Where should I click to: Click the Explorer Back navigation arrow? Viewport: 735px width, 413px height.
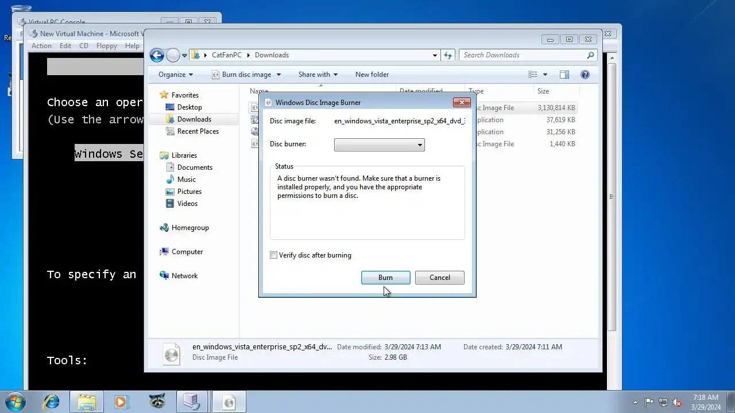(157, 55)
